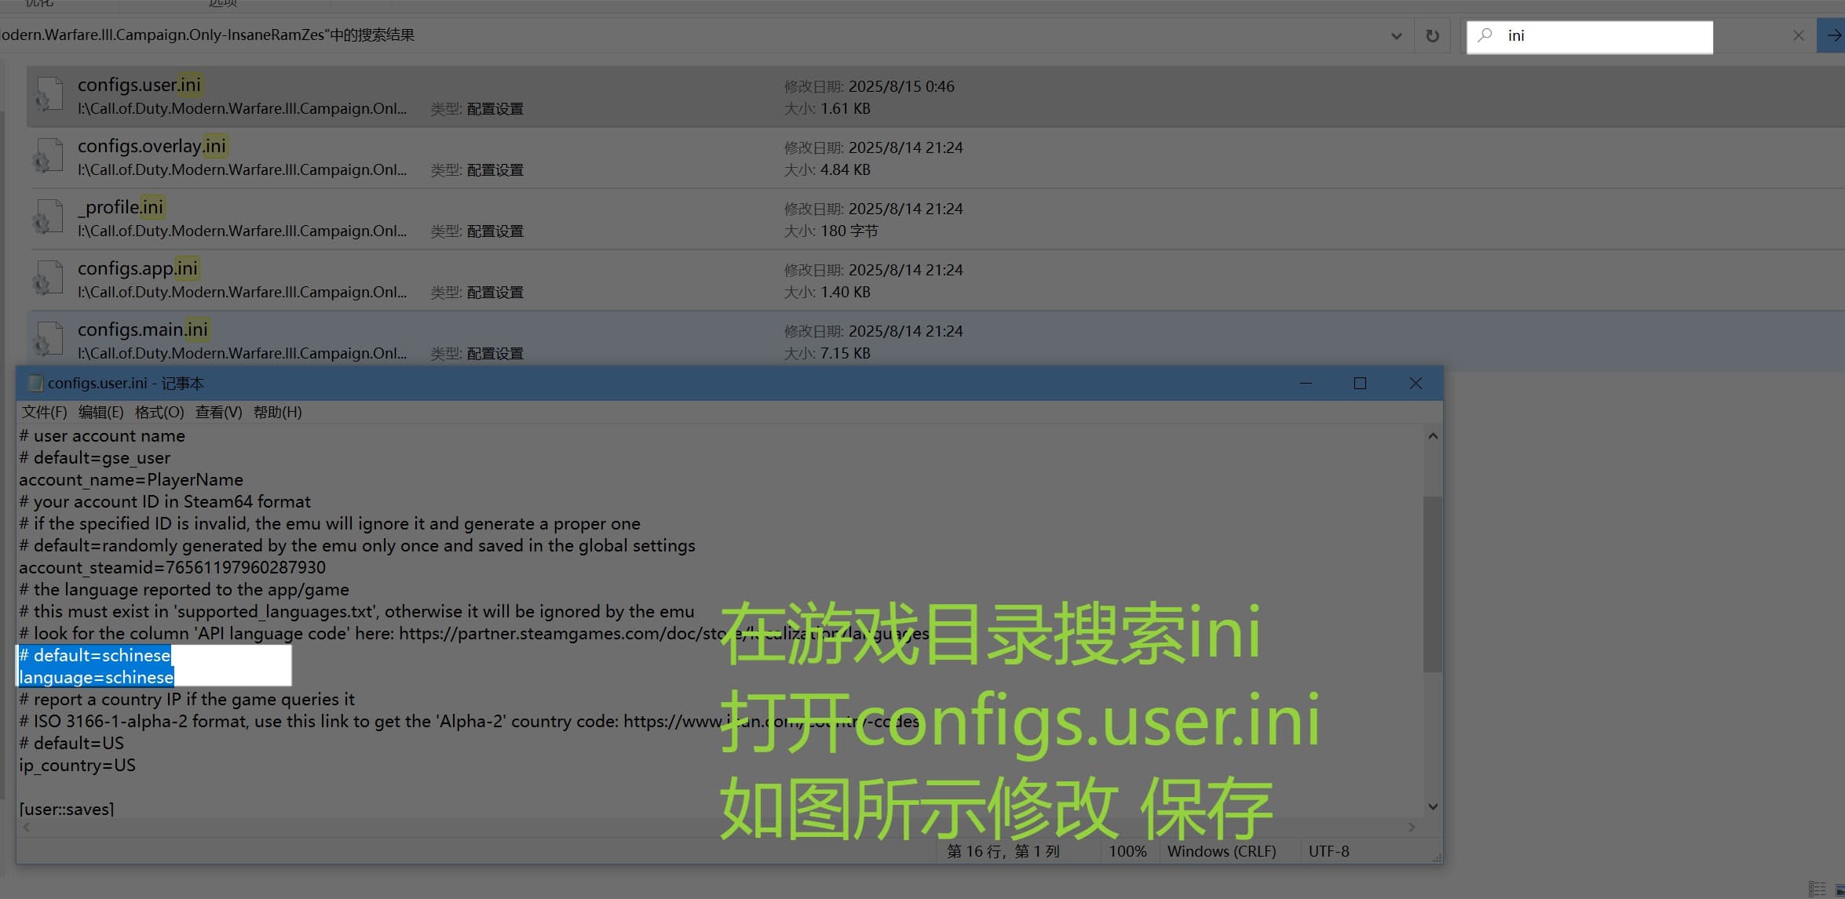
Task: Click the configs.app.ini file icon
Action: point(47,279)
